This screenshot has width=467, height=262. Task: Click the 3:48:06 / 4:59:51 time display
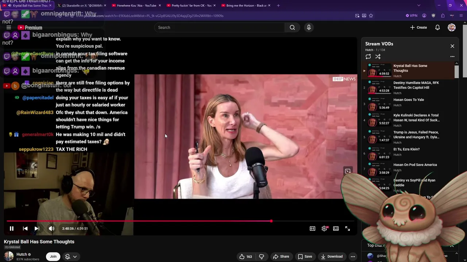pos(75,229)
